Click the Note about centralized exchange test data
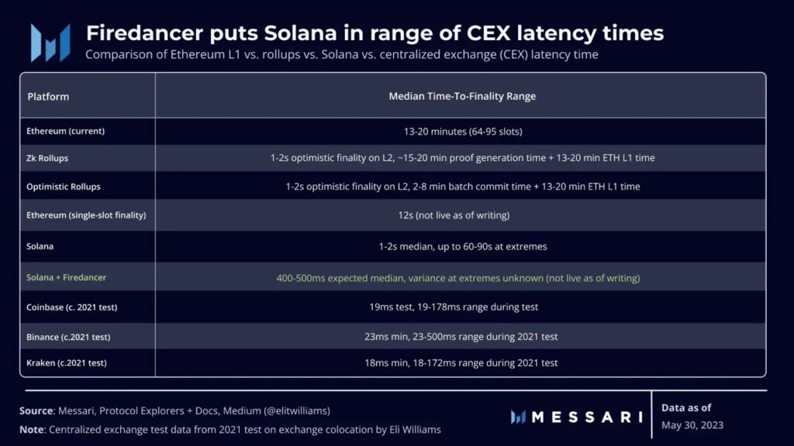 (x=231, y=429)
